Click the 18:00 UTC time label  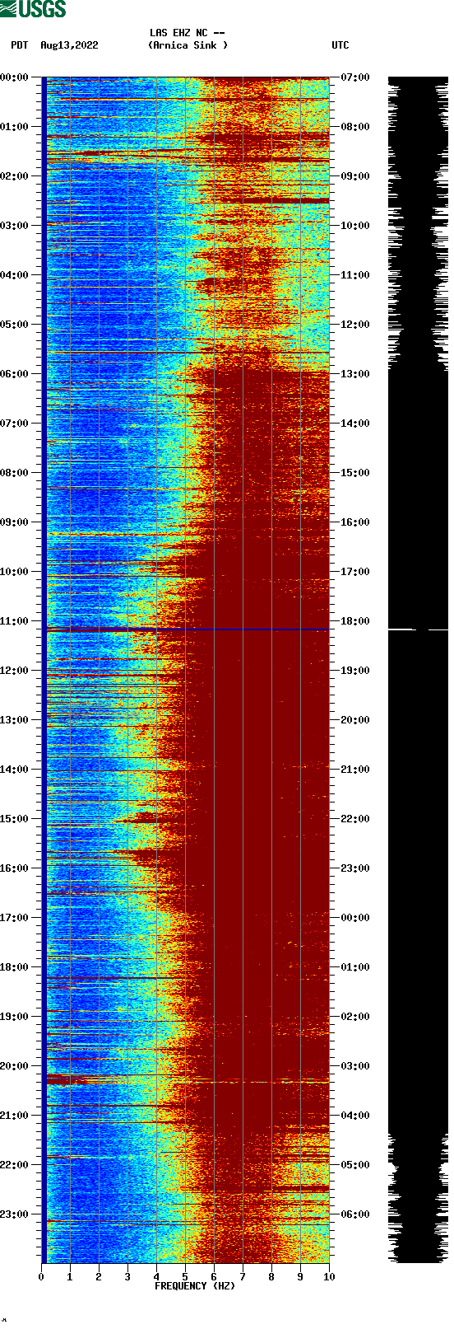[x=355, y=621]
